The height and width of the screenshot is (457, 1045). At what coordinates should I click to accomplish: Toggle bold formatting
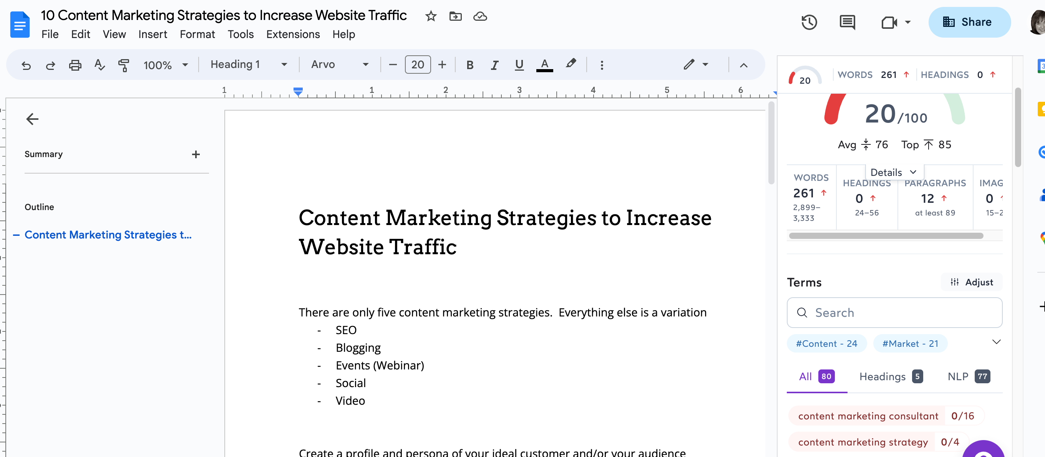470,65
